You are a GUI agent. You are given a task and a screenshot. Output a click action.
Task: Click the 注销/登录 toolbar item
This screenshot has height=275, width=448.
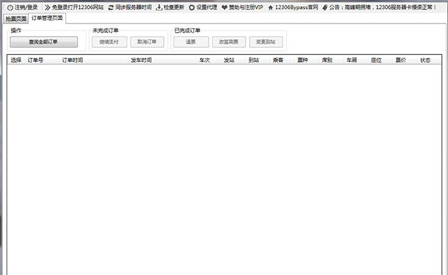[x=22, y=7]
